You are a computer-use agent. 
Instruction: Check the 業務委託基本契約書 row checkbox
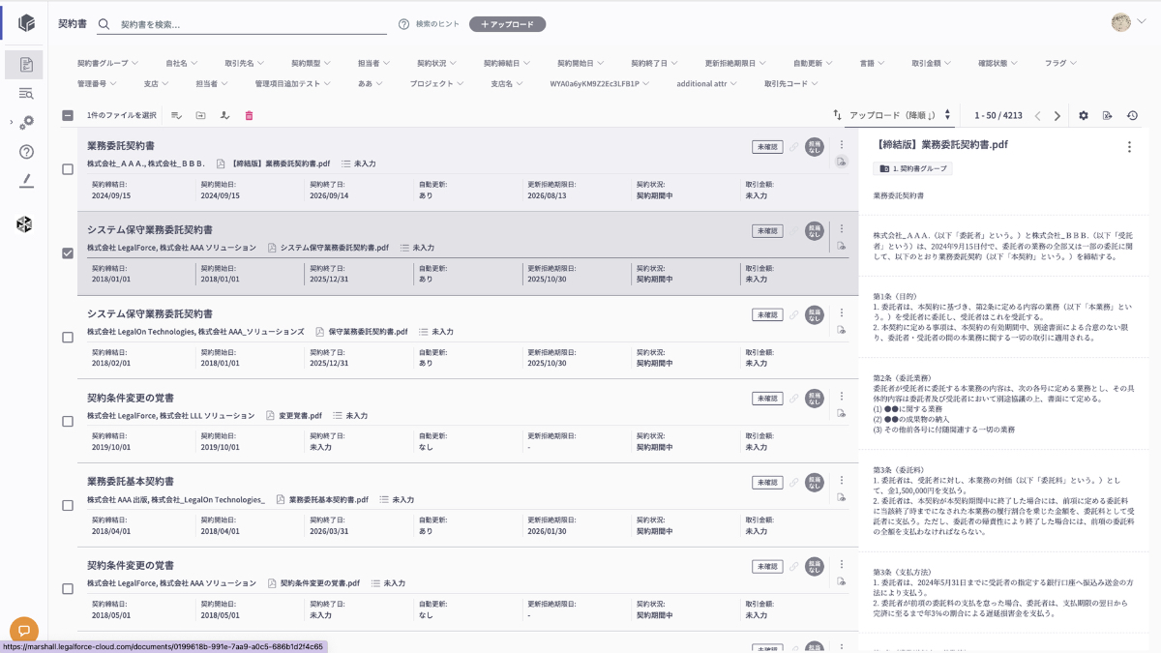click(67, 505)
